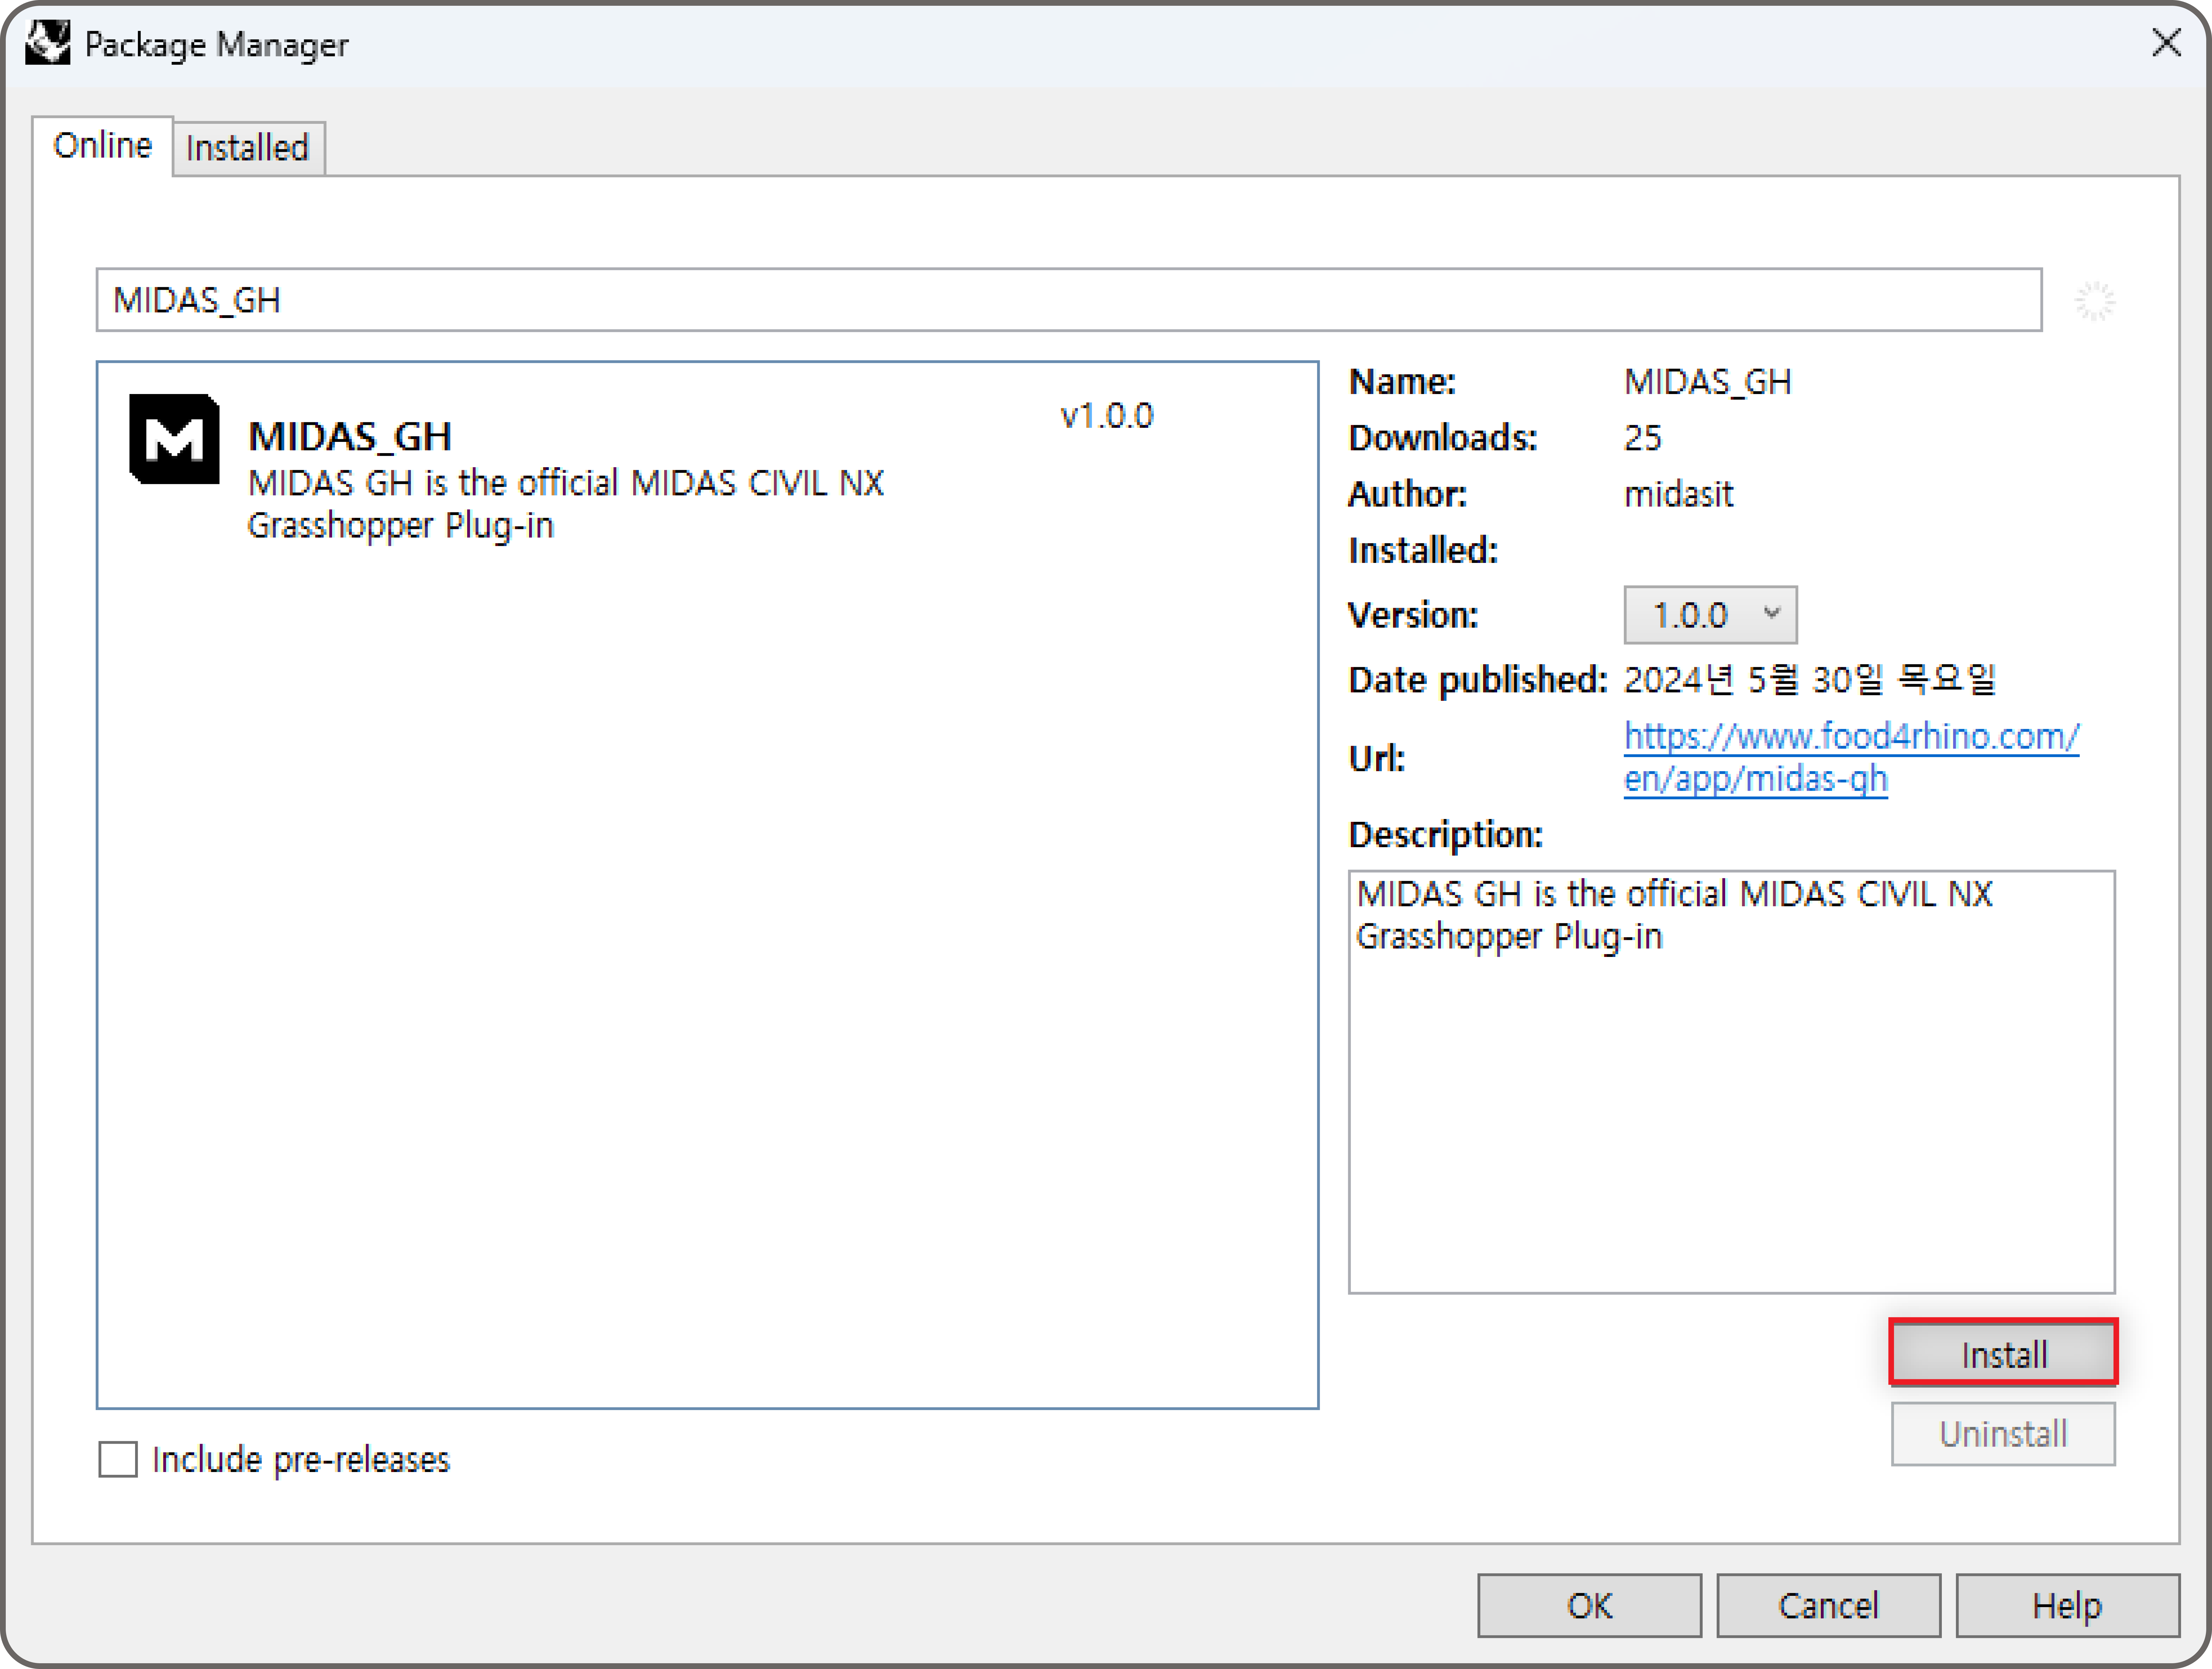The height and width of the screenshot is (1669, 2212).
Task: Click the Rhino icon in title bar
Action: tap(47, 43)
